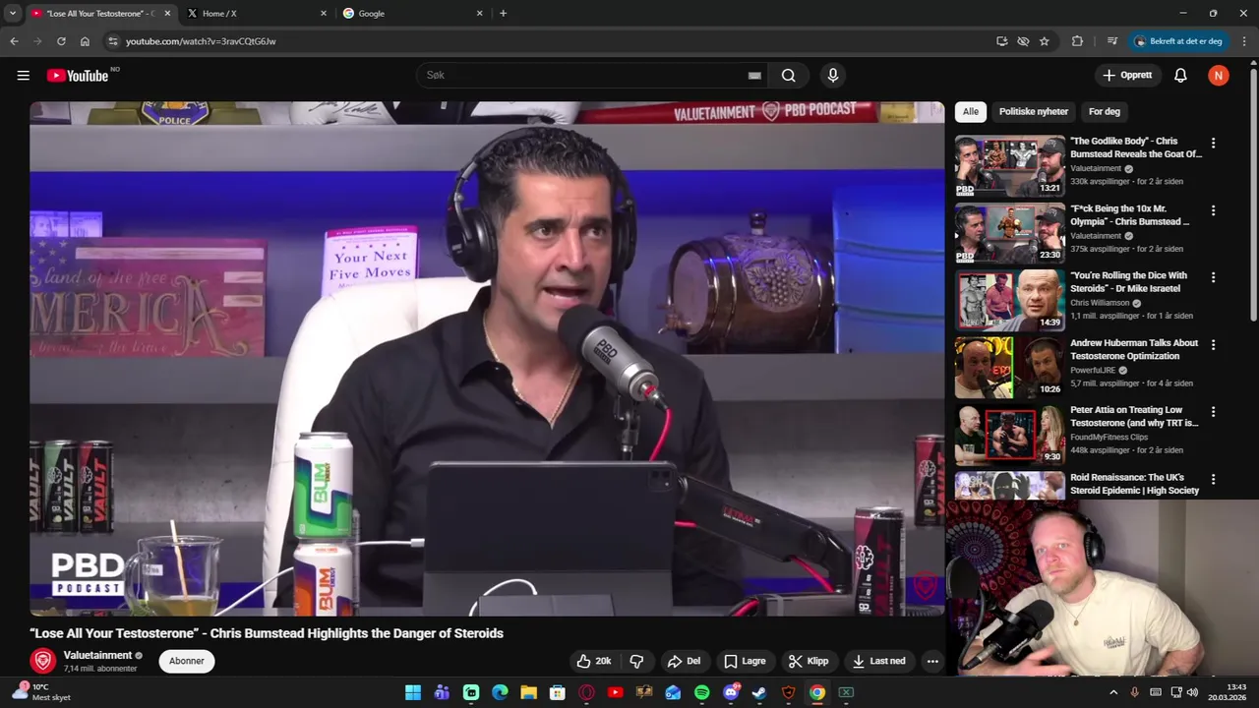This screenshot has height=708, width=1259.
Task: Open File Explorer from the taskbar
Action: 528,692
